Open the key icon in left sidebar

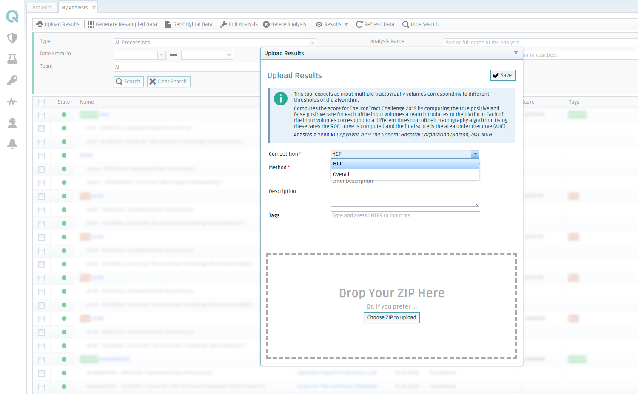12,80
